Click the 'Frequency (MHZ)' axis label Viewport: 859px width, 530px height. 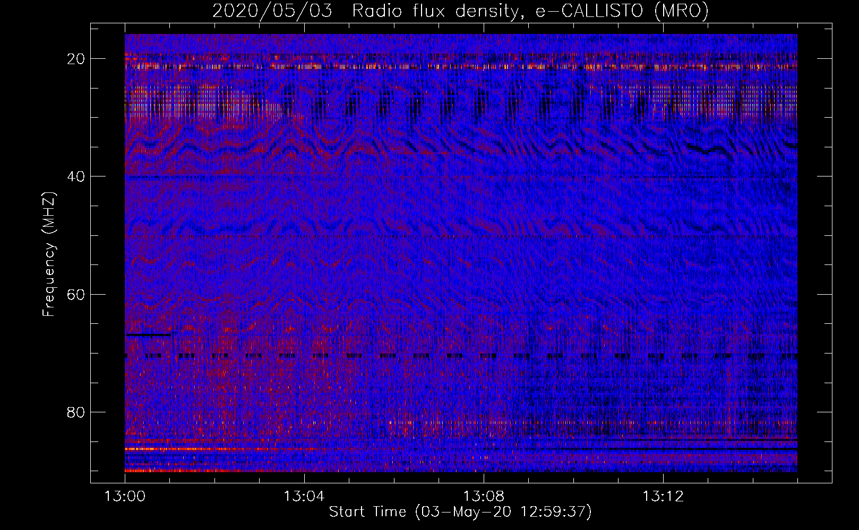click(x=49, y=254)
